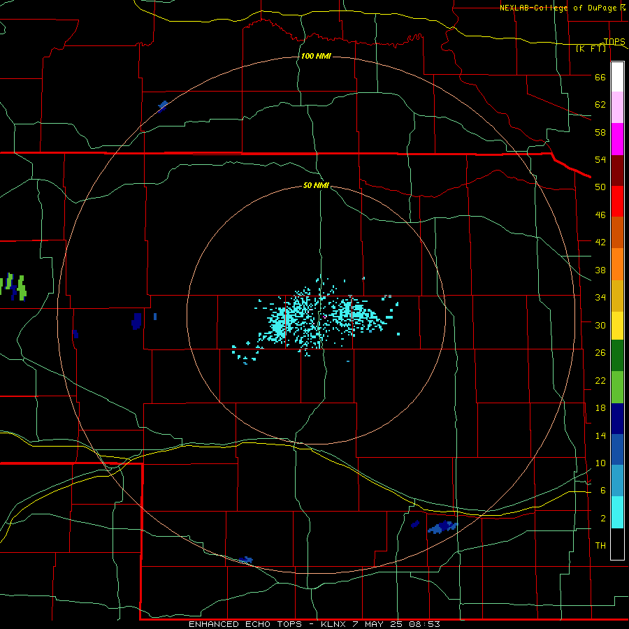Click the 'TH' legend label
629x629 pixels.
[x=600, y=546]
